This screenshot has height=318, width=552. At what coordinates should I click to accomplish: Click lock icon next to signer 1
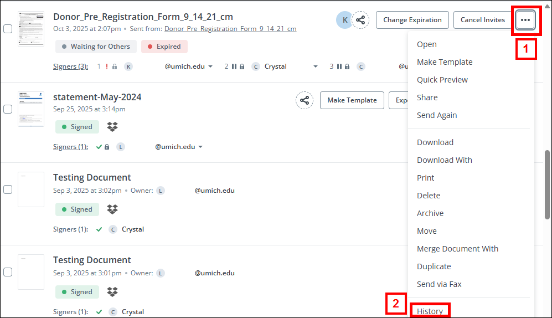point(115,66)
